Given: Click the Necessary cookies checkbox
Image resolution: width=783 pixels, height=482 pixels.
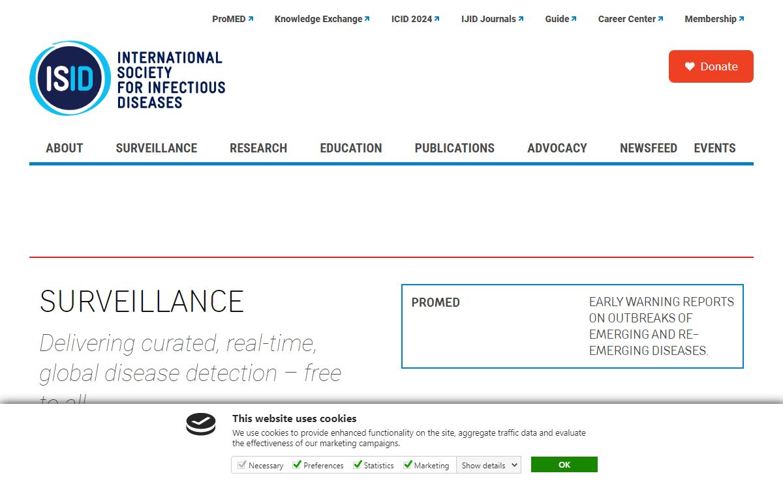Looking at the screenshot, I should pos(241,465).
